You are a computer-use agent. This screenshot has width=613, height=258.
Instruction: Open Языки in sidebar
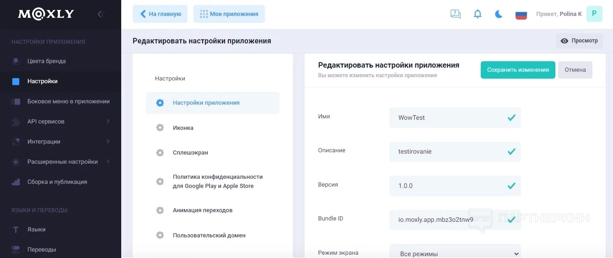(60, 230)
